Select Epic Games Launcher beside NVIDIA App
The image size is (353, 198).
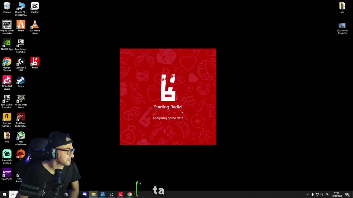21,46
